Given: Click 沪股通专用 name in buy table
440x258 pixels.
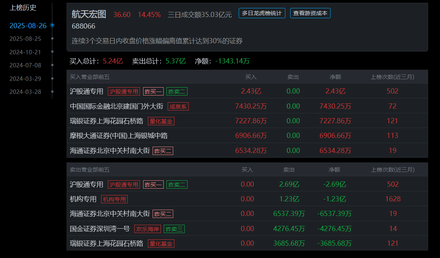Looking at the screenshot, I should click(x=86, y=91).
